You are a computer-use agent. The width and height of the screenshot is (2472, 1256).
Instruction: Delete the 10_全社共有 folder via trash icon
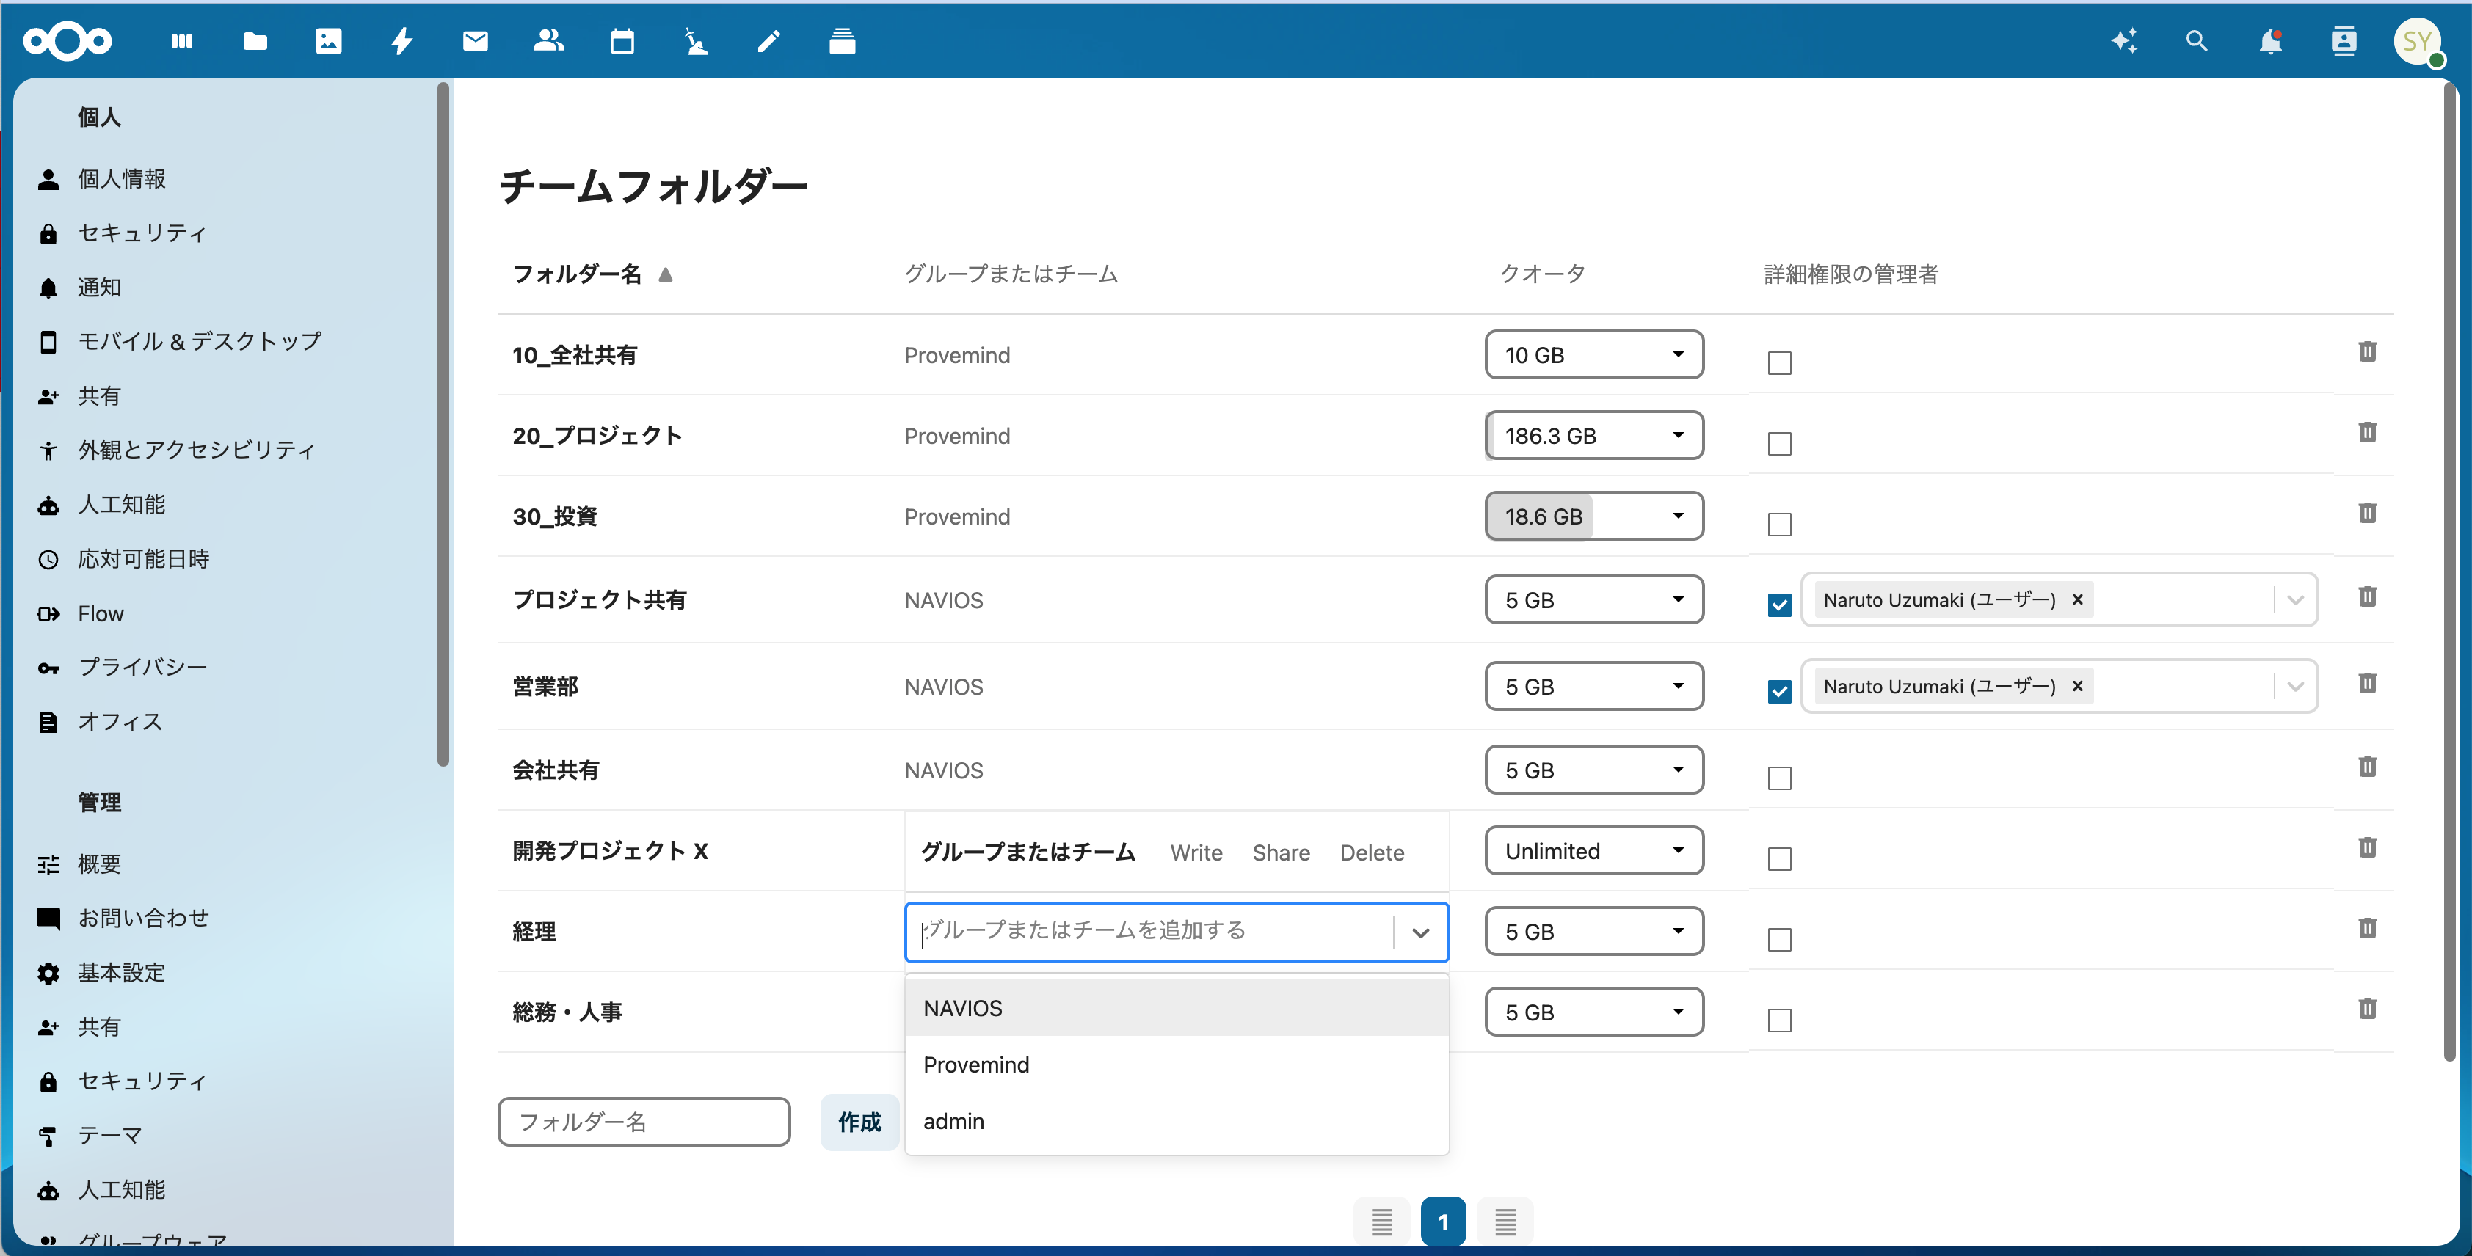2366,352
